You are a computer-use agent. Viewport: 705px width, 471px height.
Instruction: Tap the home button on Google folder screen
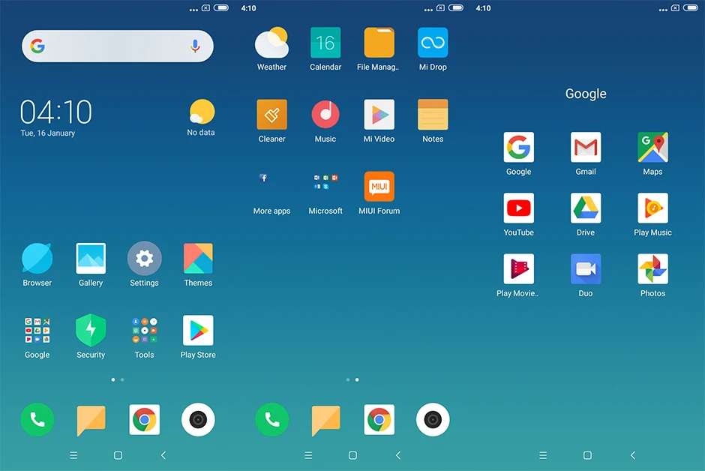click(x=587, y=455)
